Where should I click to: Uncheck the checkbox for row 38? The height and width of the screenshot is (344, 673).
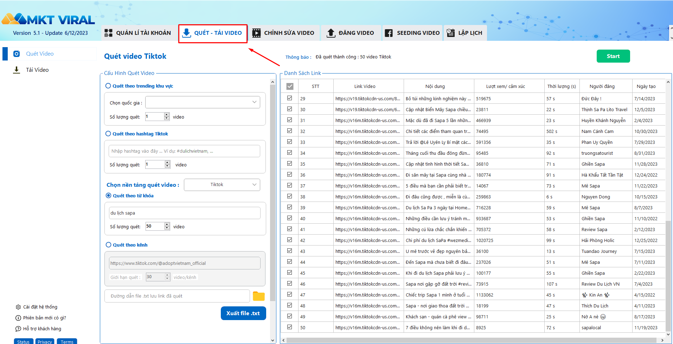pos(289,196)
